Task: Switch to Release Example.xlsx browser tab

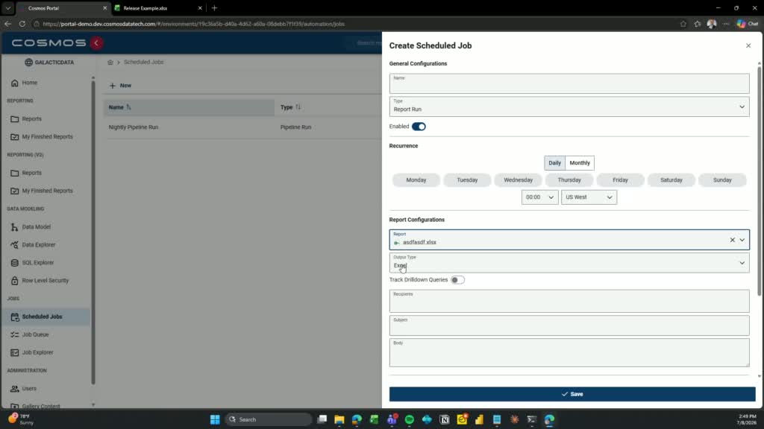Action: (x=158, y=8)
